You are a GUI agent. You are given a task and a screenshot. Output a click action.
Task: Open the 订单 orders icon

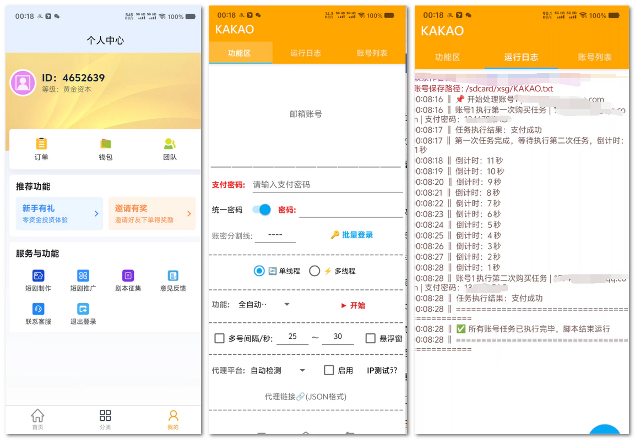click(41, 144)
